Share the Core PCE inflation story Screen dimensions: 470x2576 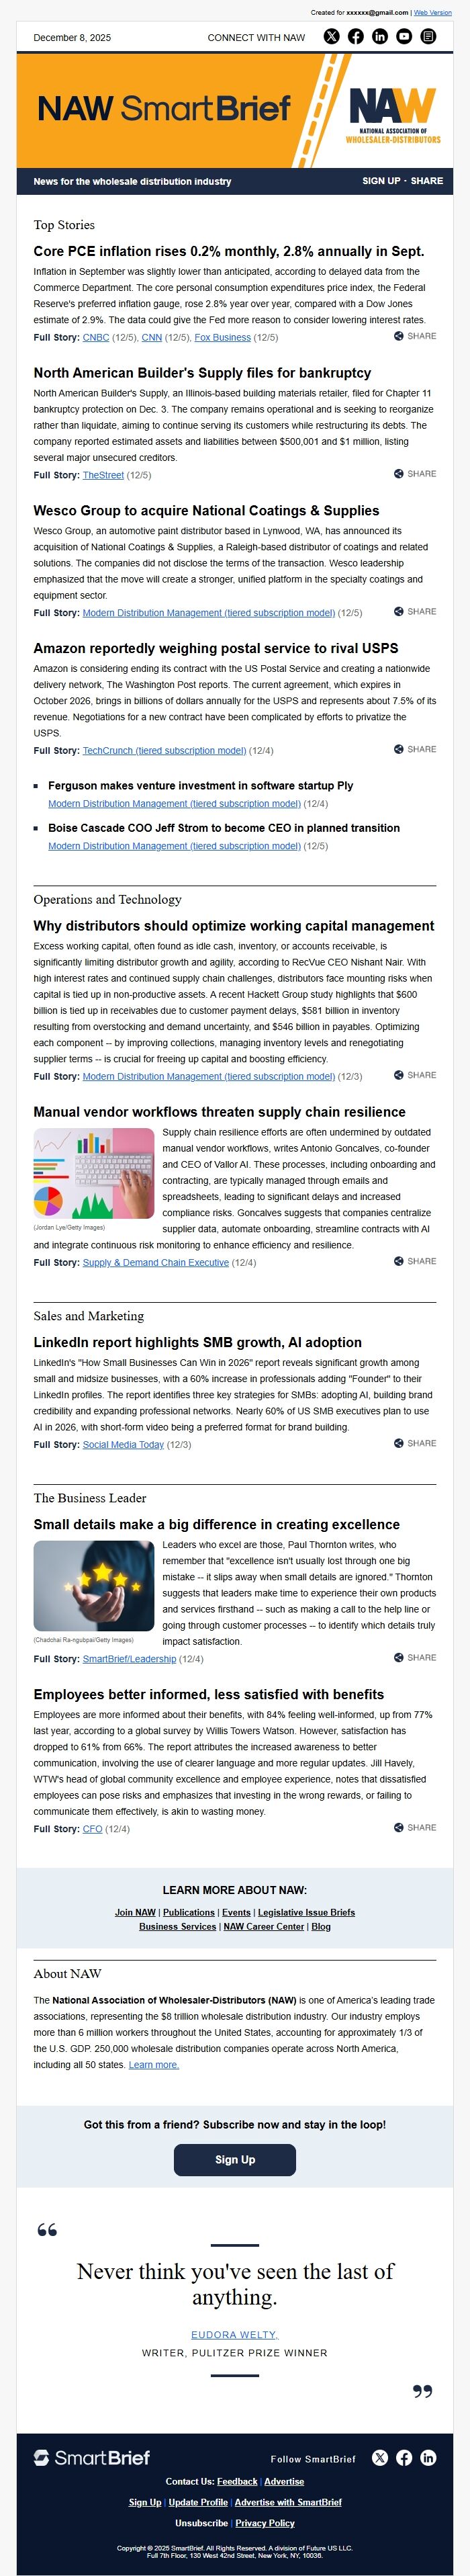415,337
